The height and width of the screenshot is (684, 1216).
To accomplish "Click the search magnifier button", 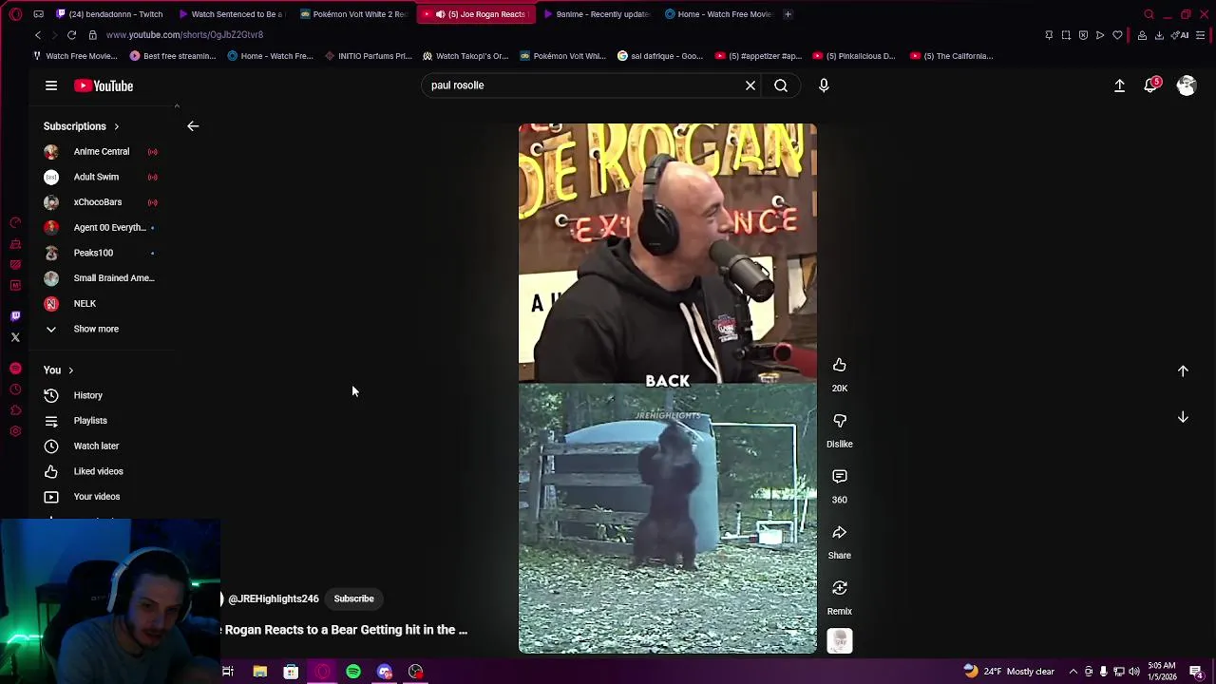I will [781, 85].
